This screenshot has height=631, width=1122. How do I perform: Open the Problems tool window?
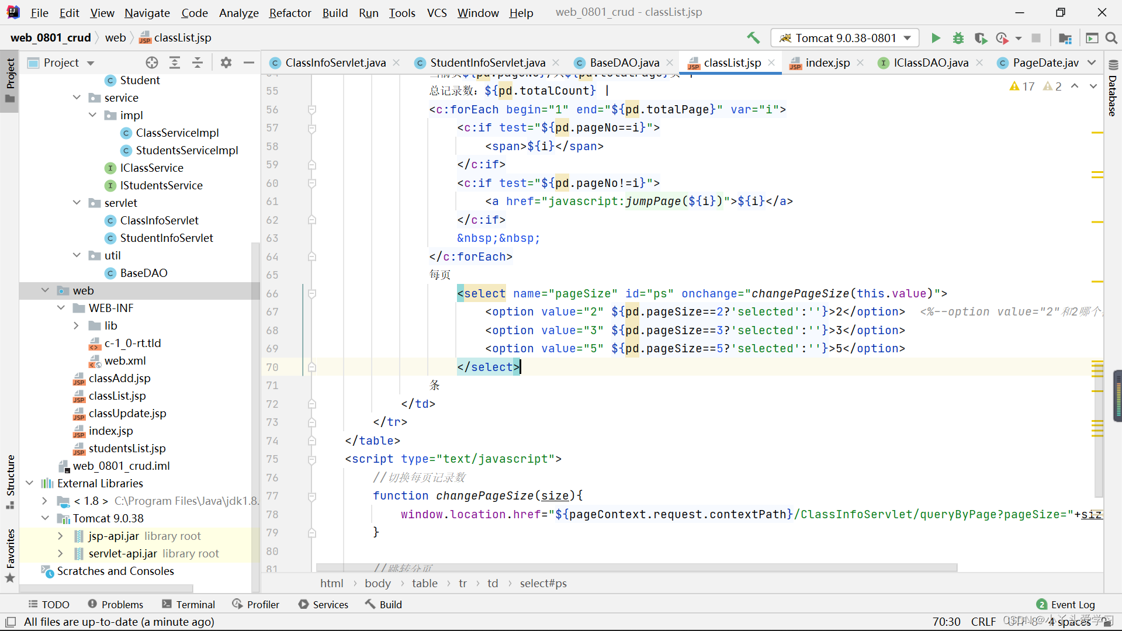click(x=115, y=605)
